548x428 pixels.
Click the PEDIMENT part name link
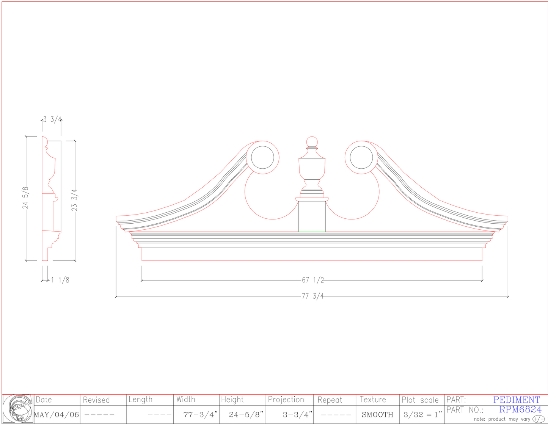(x=517, y=400)
